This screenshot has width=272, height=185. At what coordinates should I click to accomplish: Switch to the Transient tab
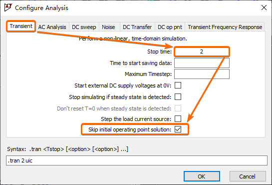click(21, 26)
